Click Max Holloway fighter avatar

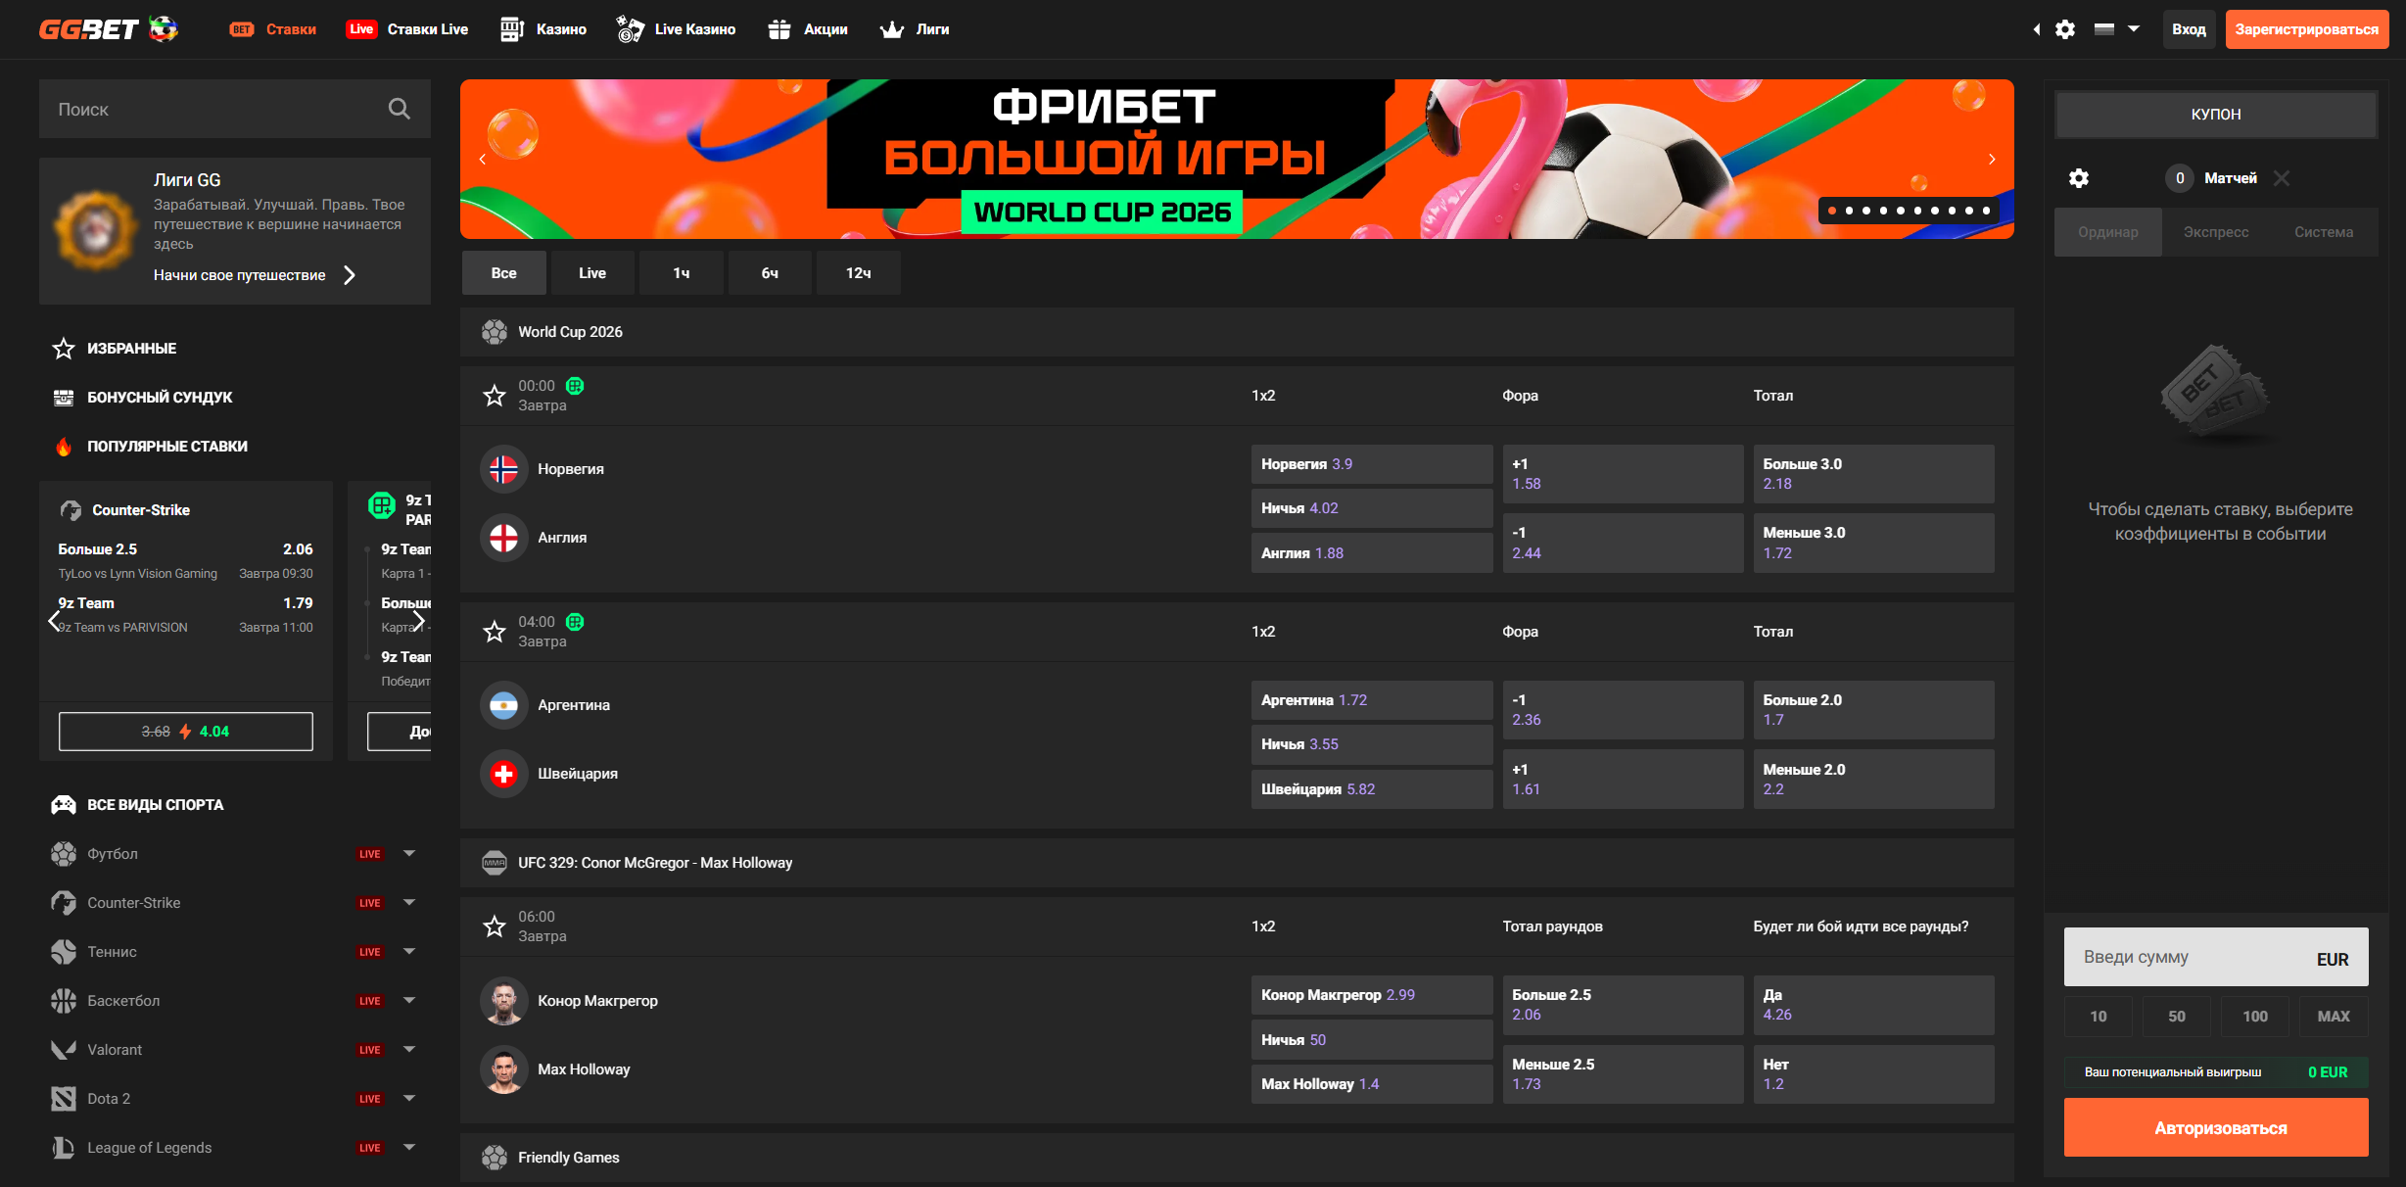pos(504,1069)
